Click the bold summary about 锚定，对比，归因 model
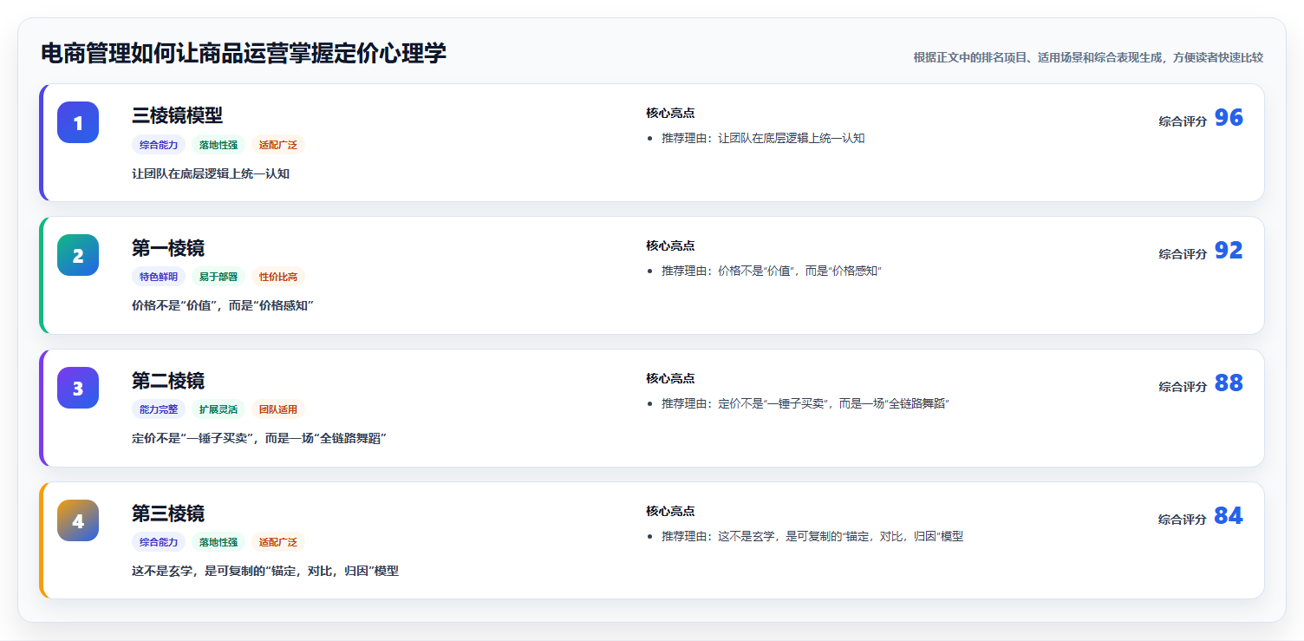Viewport: 1304px width, 641px height. (265, 571)
